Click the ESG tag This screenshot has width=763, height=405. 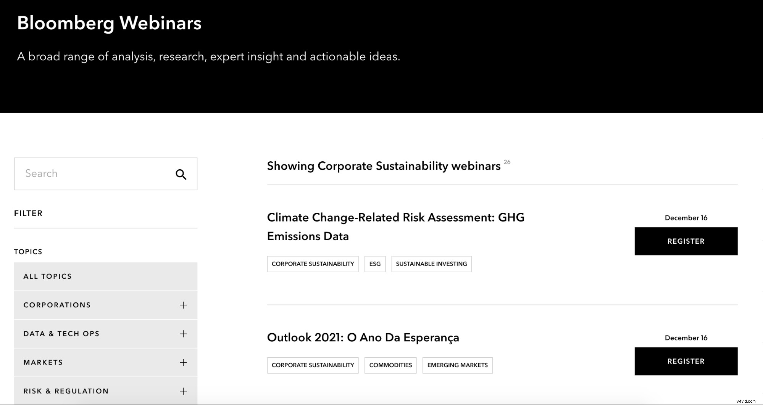[374, 264]
